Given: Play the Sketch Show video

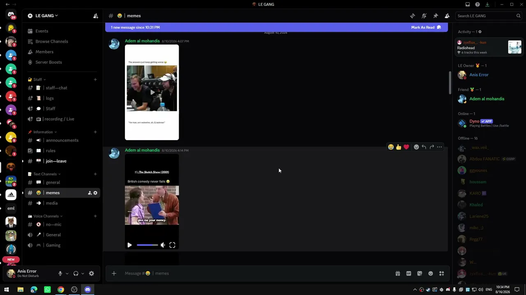Looking at the screenshot, I should 129,245.
